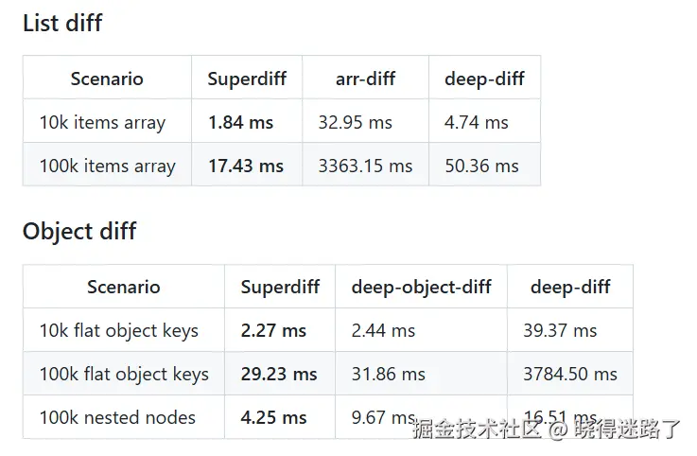Click the 4.25 ms bold value

coord(273,416)
